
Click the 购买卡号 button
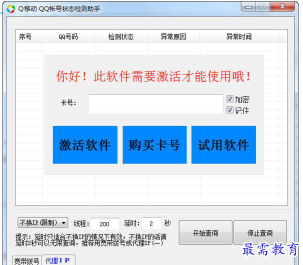coord(154,145)
